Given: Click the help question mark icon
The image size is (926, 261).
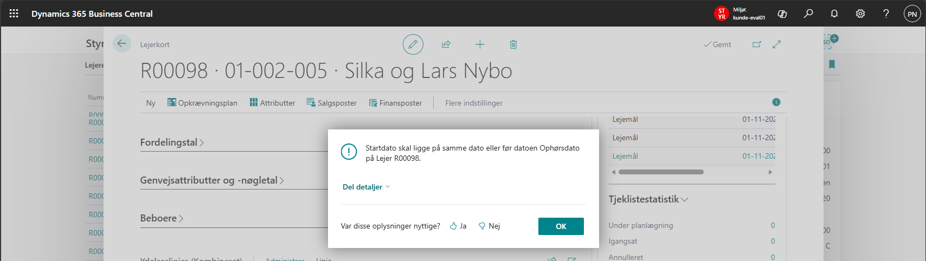Looking at the screenshot, I should coord(886,14).
